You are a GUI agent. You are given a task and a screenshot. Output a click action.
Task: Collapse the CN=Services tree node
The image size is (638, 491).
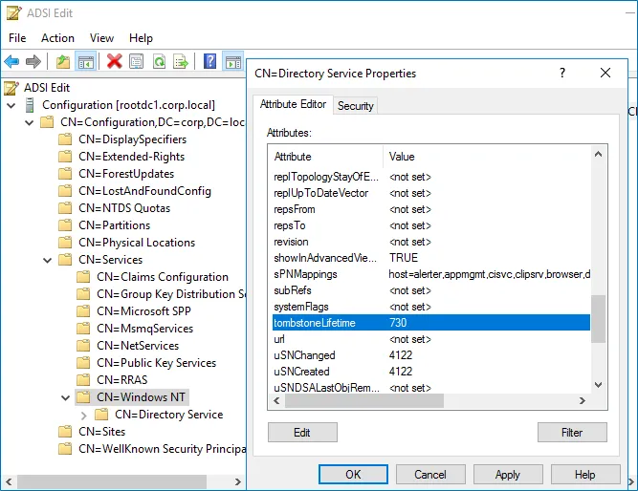tap(48, 260)
